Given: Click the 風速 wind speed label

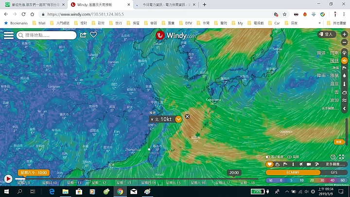Looking at the screenshot, I should point(334,60).
